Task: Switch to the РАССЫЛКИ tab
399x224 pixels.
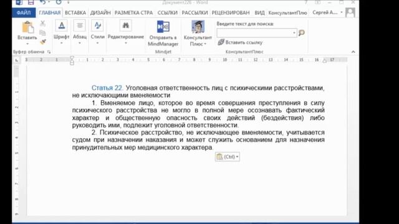Action: (x=195, y=12)
